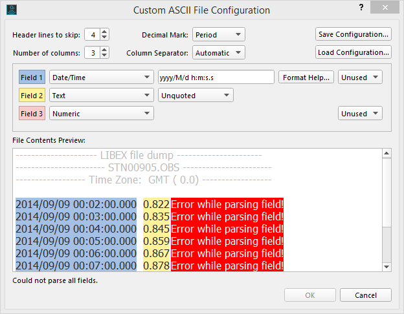Expand Field 1 Date/Time type dropdown

pyautogui.click(x=102, y=78)
